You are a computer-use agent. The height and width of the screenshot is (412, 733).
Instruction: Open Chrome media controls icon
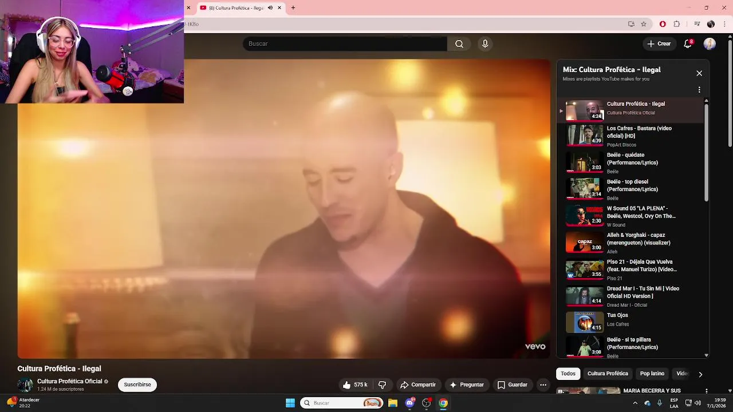click(x=697, y=24)
